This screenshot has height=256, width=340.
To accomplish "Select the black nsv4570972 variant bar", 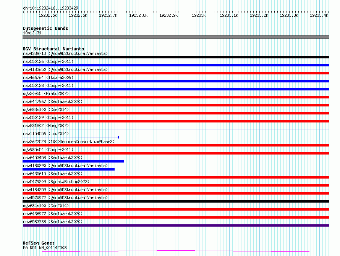I will 176,201.
